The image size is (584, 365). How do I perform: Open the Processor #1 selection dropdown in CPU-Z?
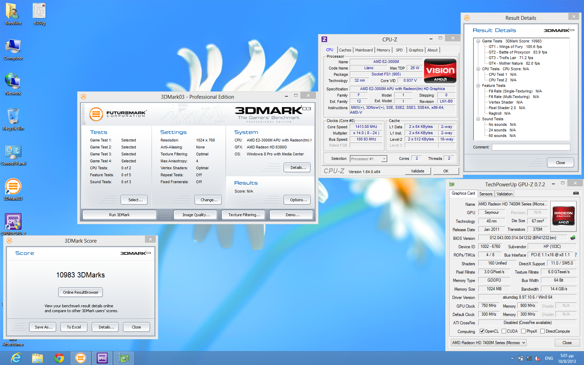click(368, 159)
